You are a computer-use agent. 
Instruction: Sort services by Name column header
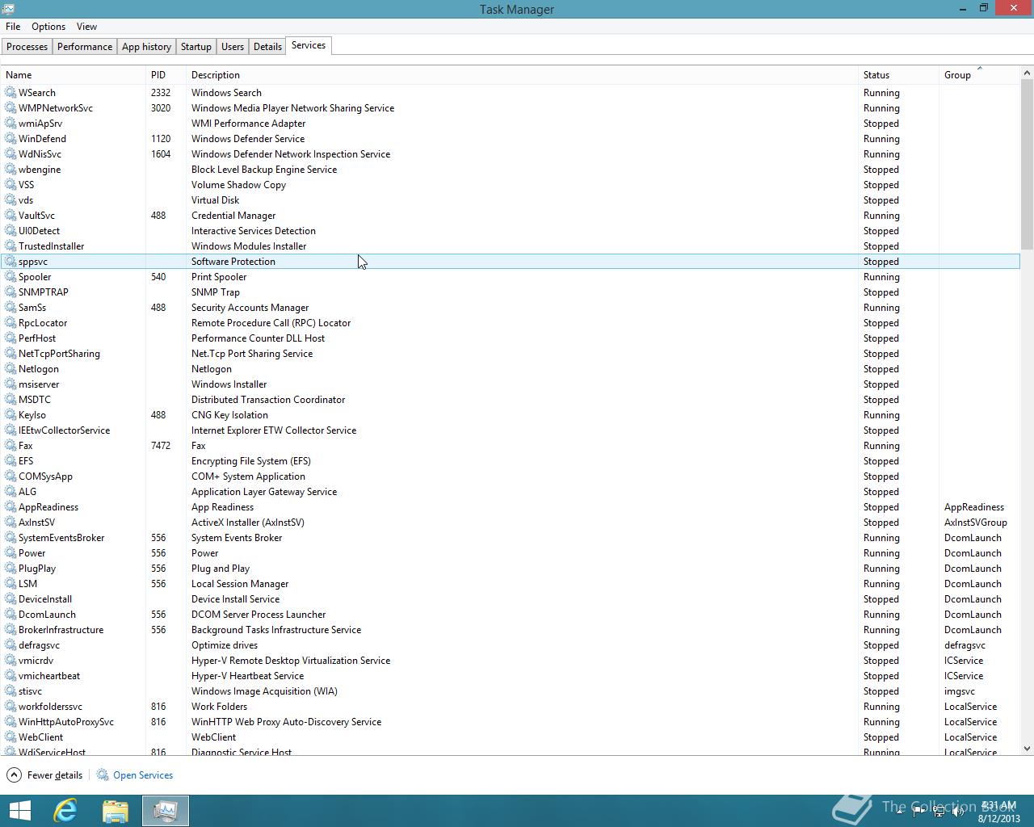(73, 75)
